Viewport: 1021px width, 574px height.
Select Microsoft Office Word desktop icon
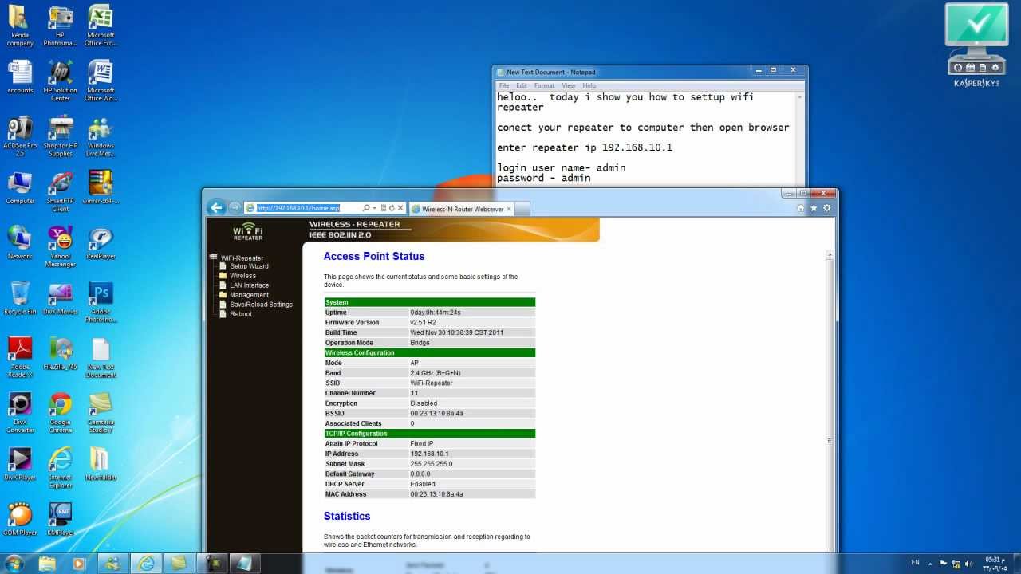pos(100,81)
